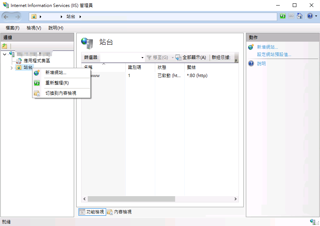The width and height of the screenshot is (320, 226).
Task: Click the server computer icon in the tree
Action: click(x=12, y=54)
